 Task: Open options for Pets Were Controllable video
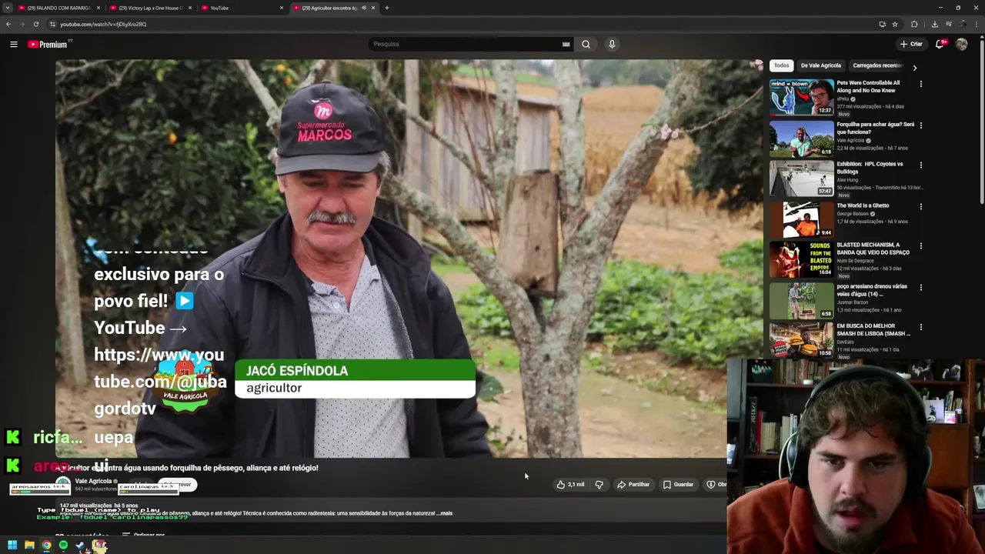tap(920, 84)
